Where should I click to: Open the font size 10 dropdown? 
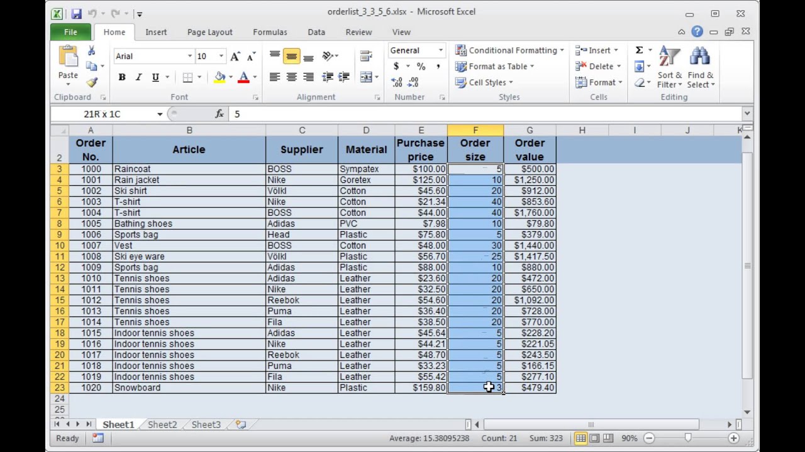pos(221,56)
